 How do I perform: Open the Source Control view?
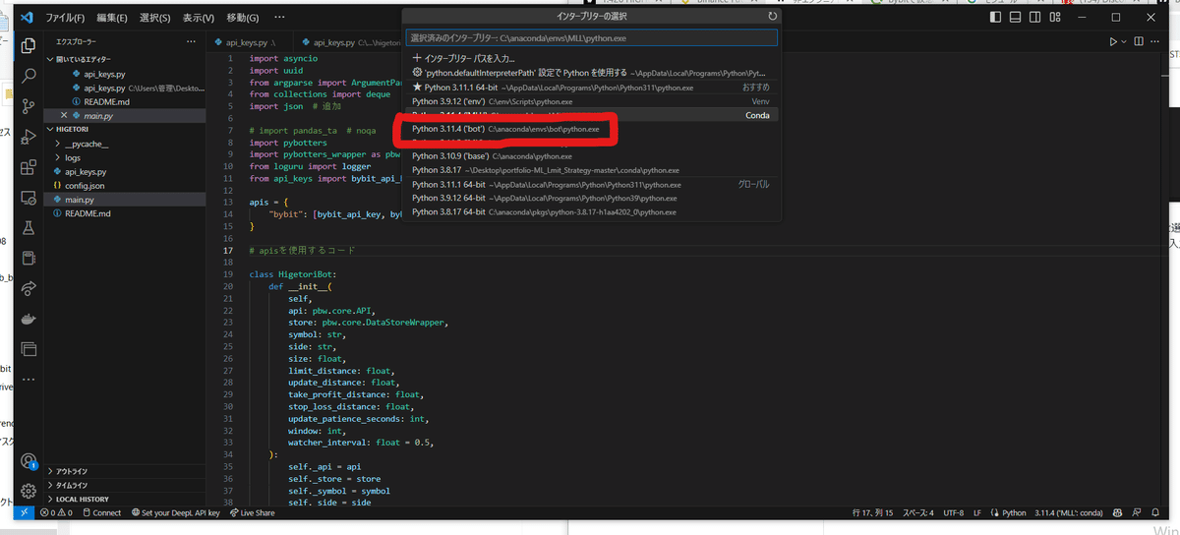(x=29, y=105)
